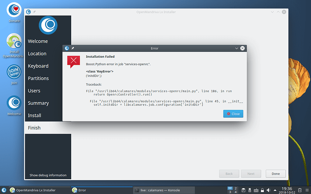Click the ('initdDir',) text

(x=94, y=76)
